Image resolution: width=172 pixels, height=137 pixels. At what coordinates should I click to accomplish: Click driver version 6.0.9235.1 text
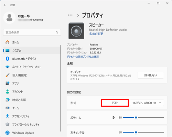click(95, 52)
